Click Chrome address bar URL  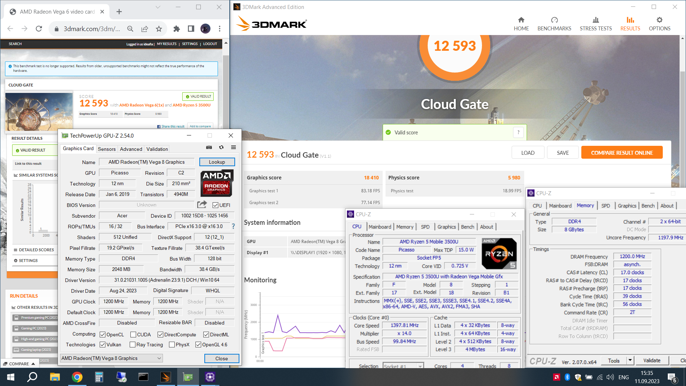(92, 29)
